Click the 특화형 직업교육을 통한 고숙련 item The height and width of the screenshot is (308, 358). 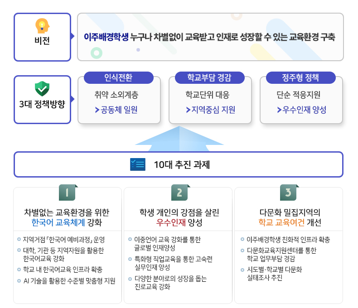(173, 263)
